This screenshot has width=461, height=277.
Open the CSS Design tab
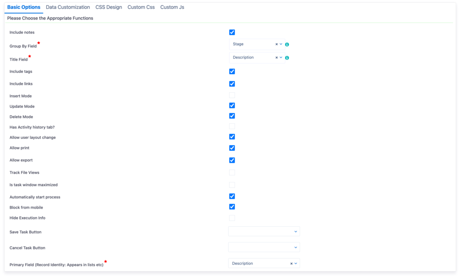pos(108,7)
